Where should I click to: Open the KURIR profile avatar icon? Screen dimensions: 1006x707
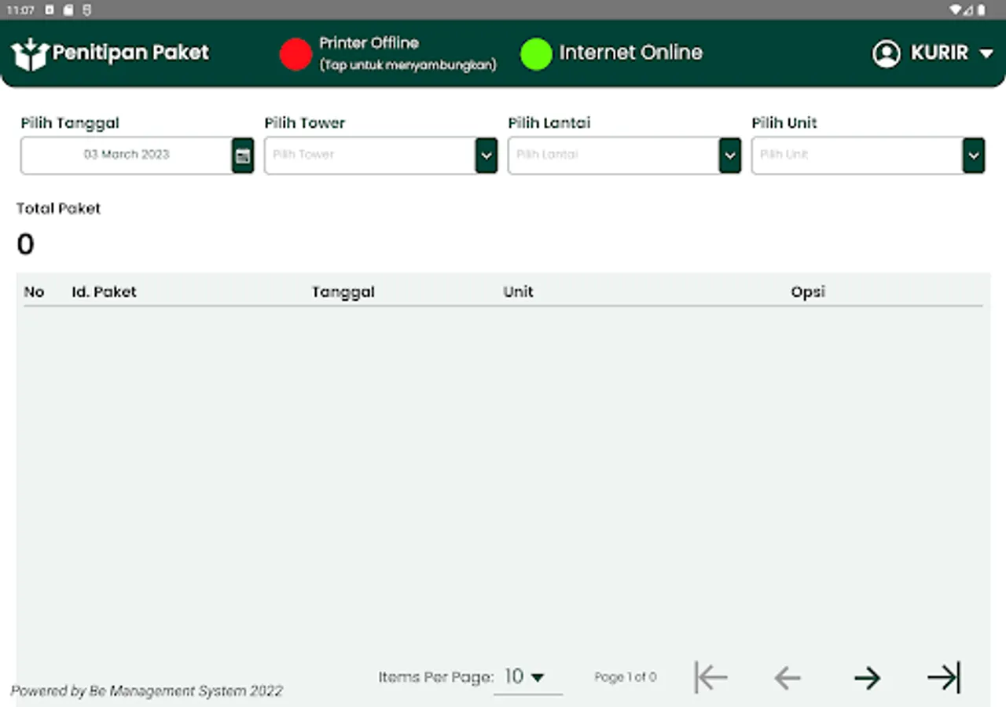tap(886, 53)
